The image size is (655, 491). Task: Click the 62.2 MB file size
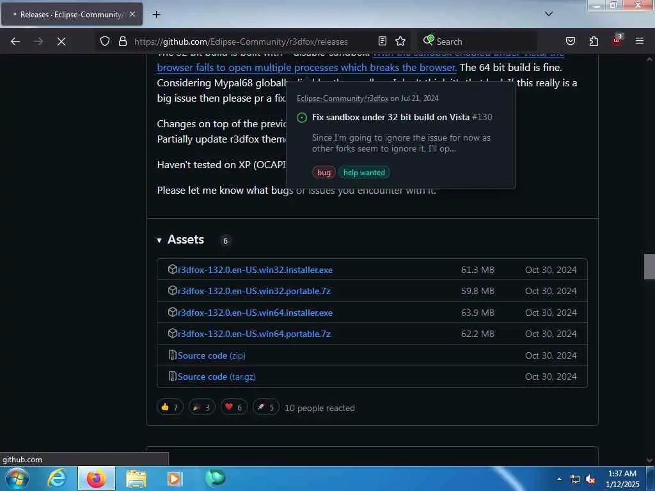[x=477, y=334]
